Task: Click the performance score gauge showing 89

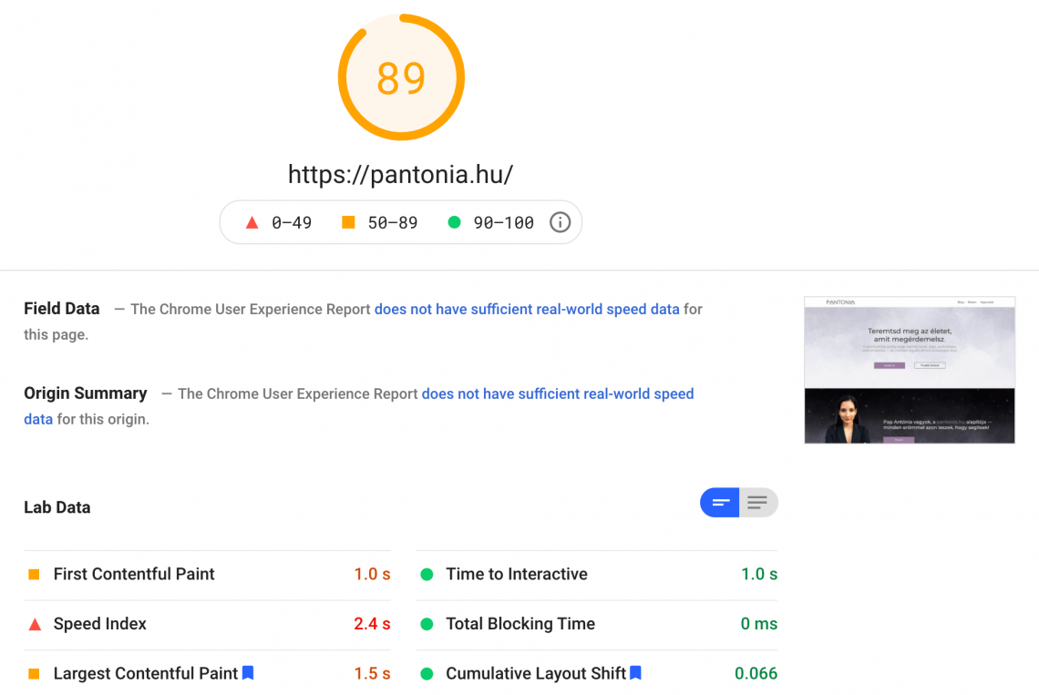Action: [401, 77]
